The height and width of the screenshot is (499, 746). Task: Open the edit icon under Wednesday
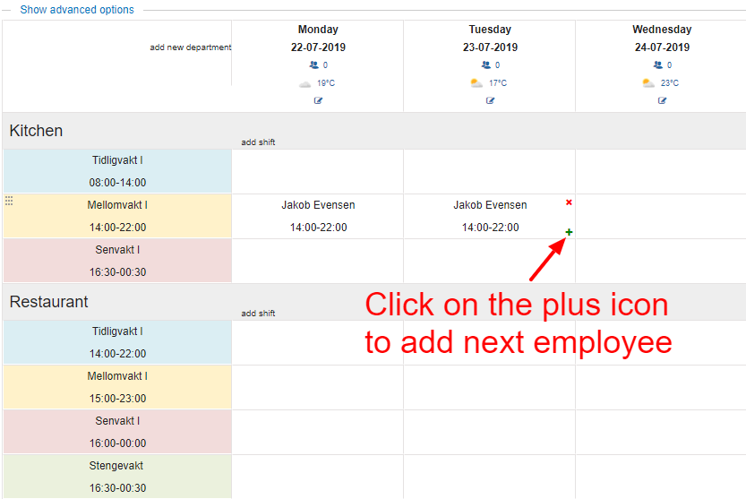tap(662, 100)
